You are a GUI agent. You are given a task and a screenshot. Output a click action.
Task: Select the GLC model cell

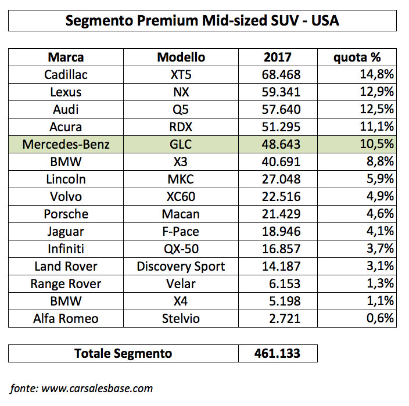181,144
